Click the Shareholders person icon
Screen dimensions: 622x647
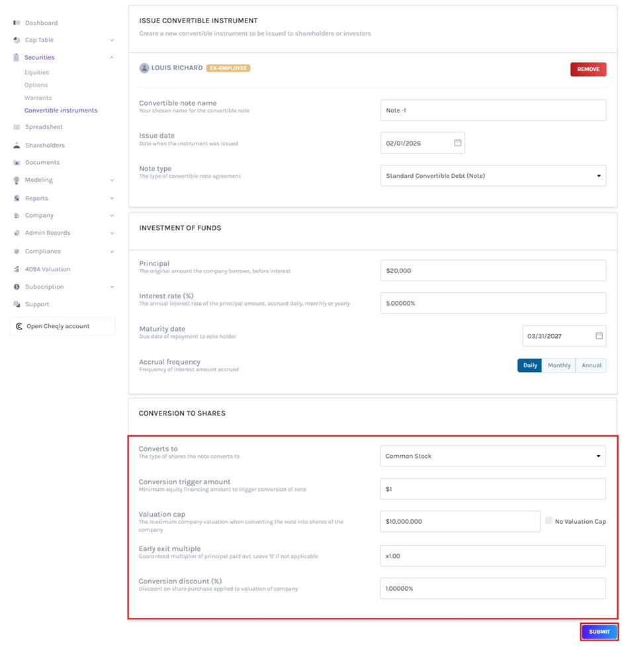click(x=17, y=146)
